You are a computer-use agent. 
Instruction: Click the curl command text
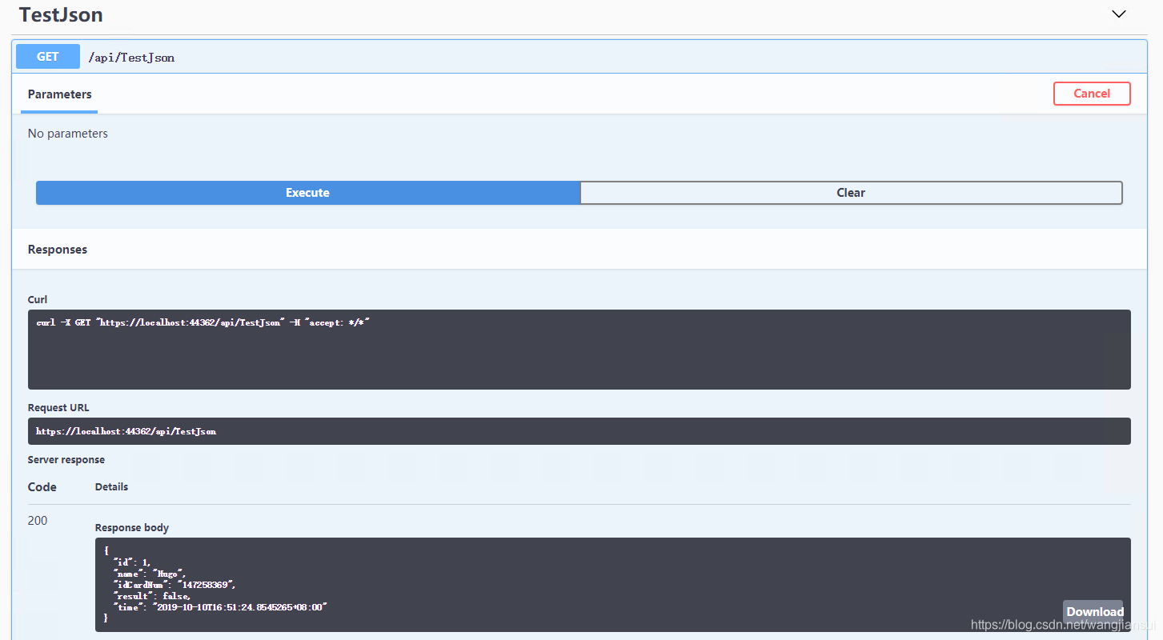coord(203,322)
